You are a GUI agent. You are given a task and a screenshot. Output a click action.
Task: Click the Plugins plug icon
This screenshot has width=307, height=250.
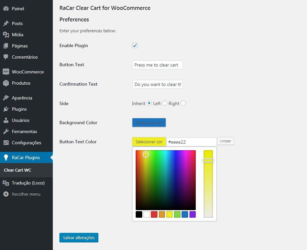[x=6, y=109]
